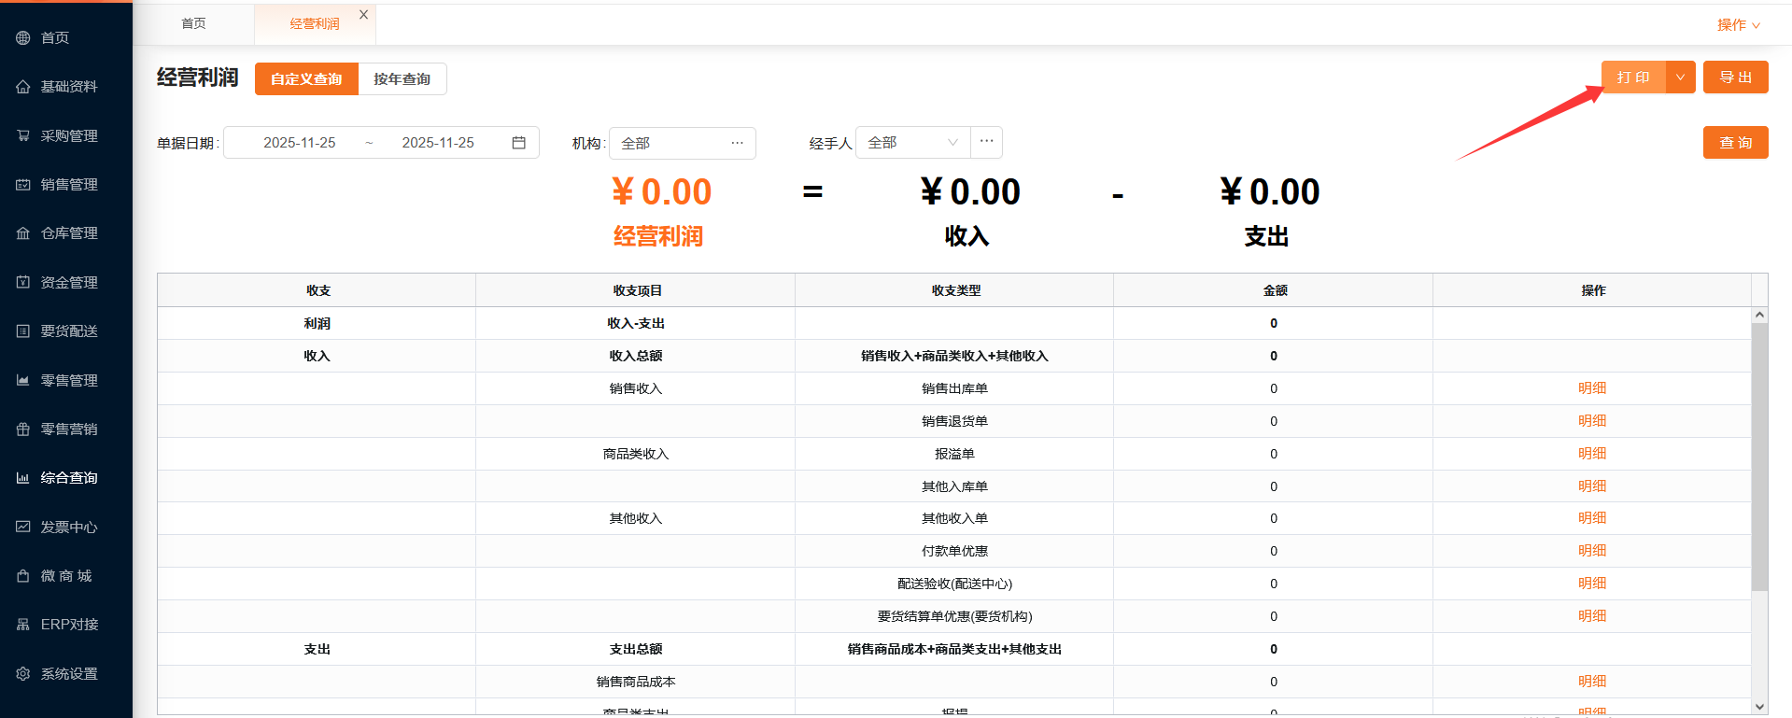Open 明细 for 销售出库单

click(x=1592, y=388)
